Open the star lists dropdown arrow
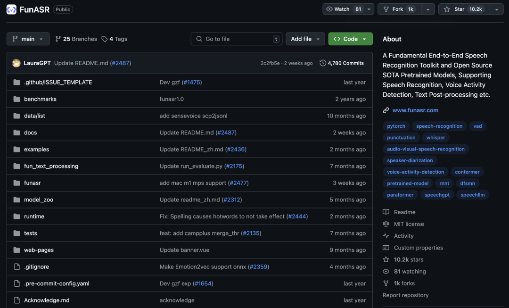 497,9
